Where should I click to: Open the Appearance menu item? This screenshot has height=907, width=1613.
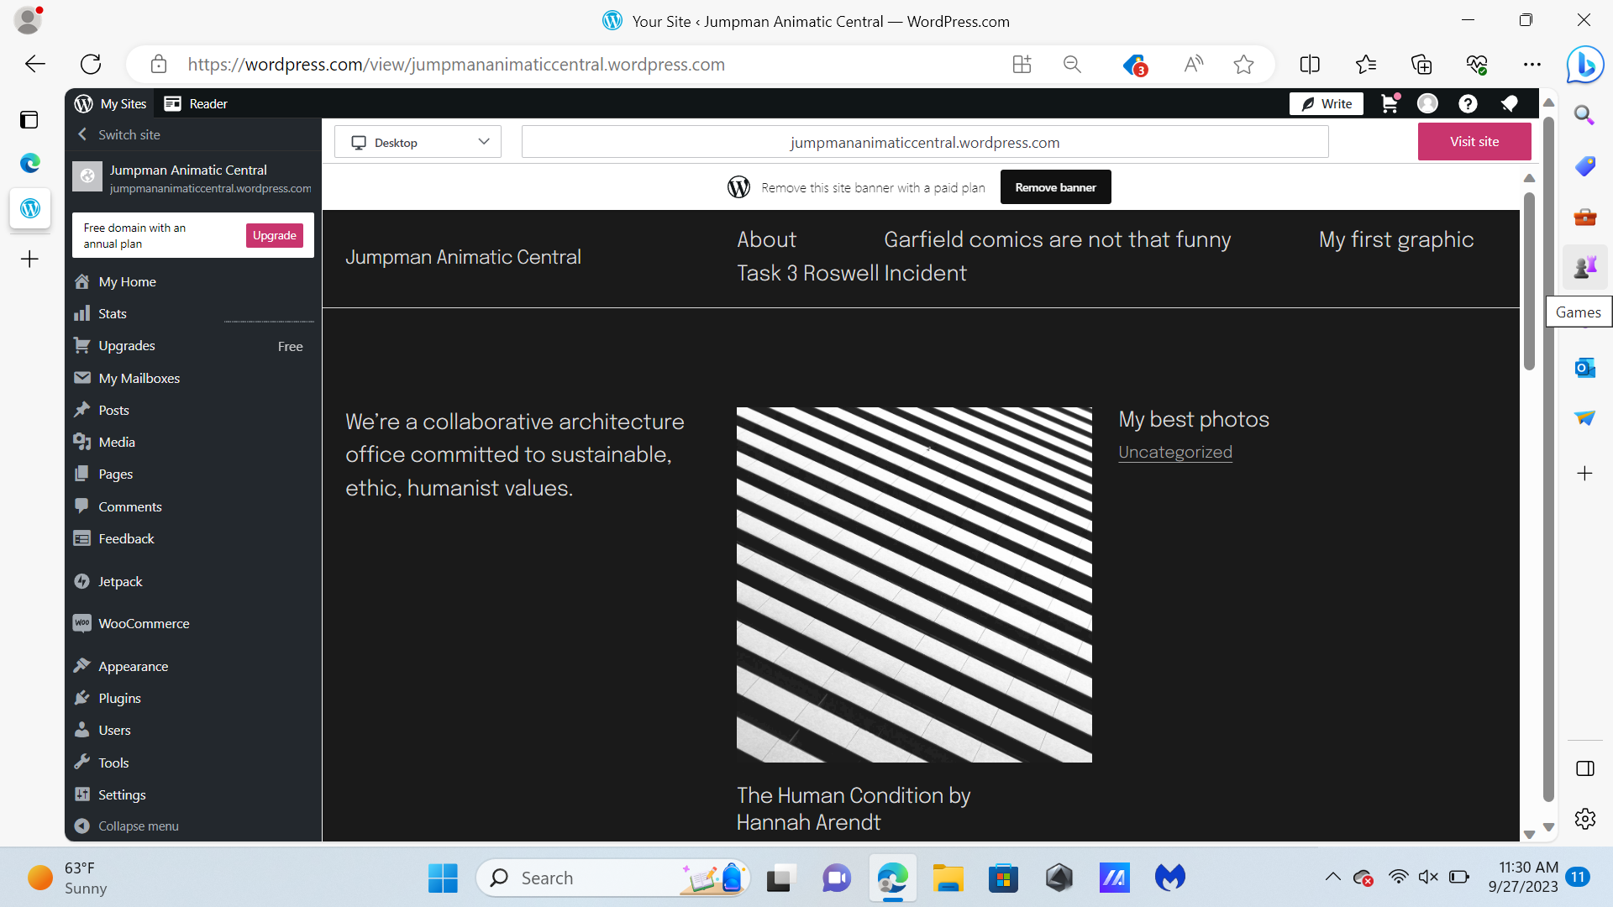[x=133, y=666]
